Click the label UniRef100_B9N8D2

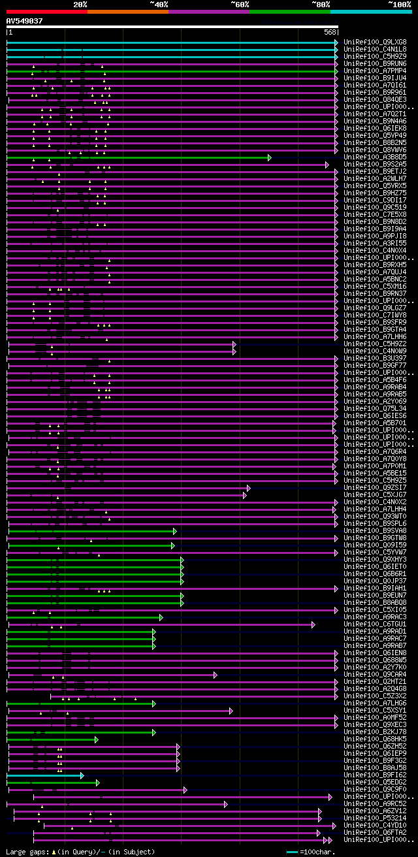[375, 221]
